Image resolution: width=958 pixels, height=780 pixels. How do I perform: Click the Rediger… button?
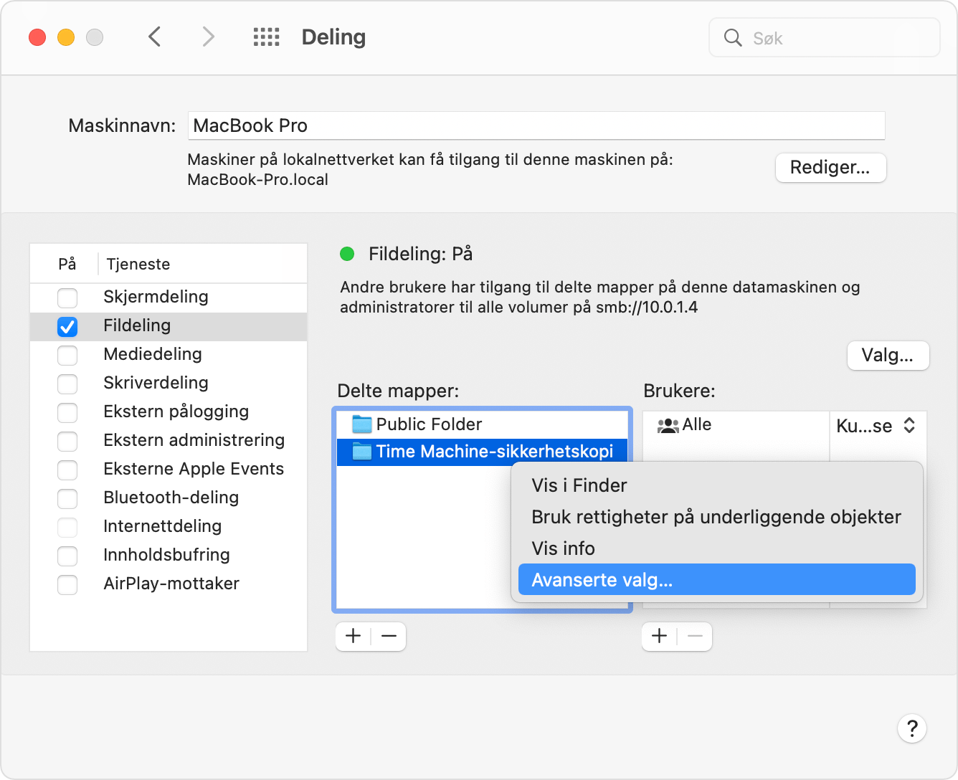pyautogui.click(x=830, y=168)
